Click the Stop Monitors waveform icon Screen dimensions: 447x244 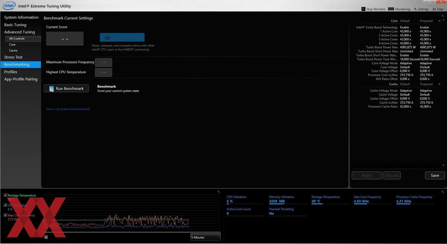coord(363,9)
